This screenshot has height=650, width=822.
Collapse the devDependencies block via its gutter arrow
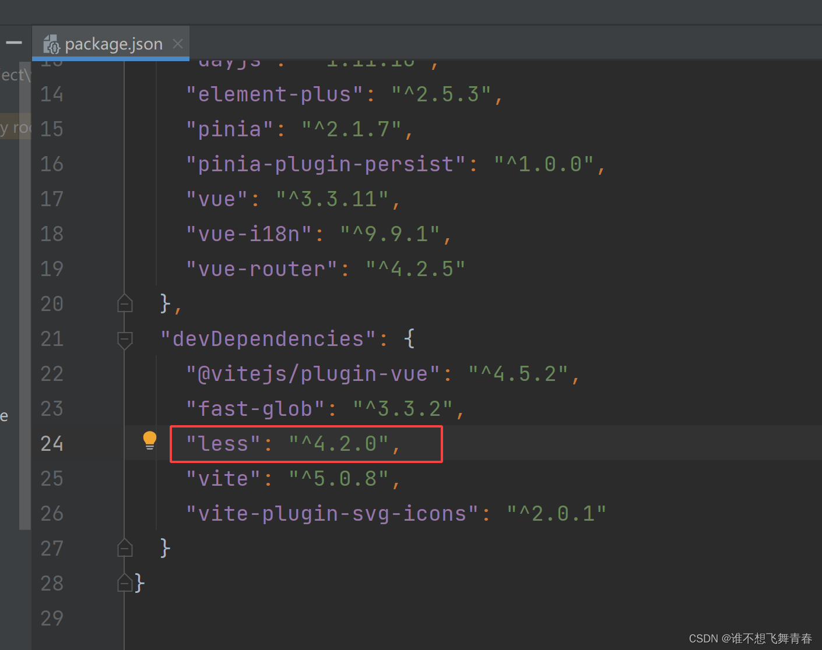[x=125, y=340]
